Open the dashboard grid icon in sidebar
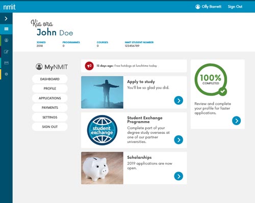This screenshot has width=255, height=203. coord(6,29)
